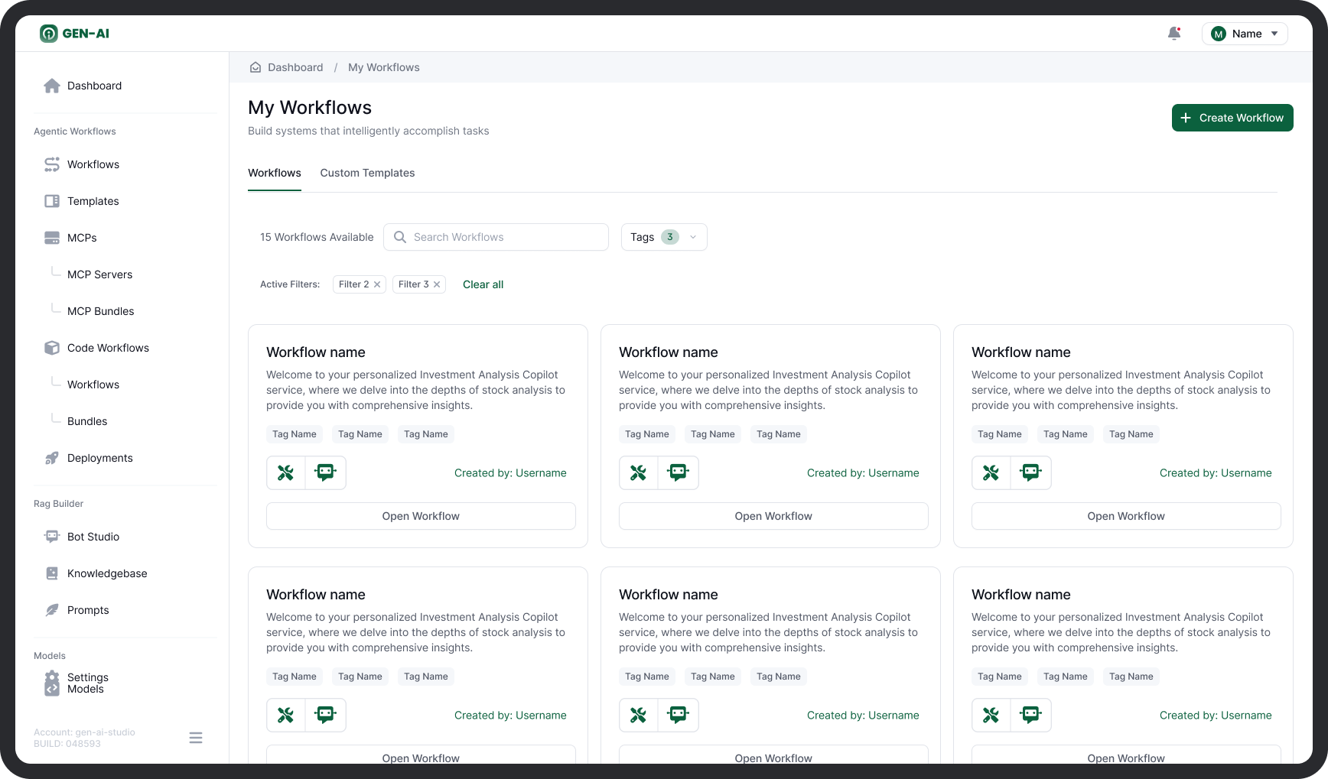Expand the Tags filter dropdown
The width and height of the screenshot is (1328, 779).
point(663,237)
